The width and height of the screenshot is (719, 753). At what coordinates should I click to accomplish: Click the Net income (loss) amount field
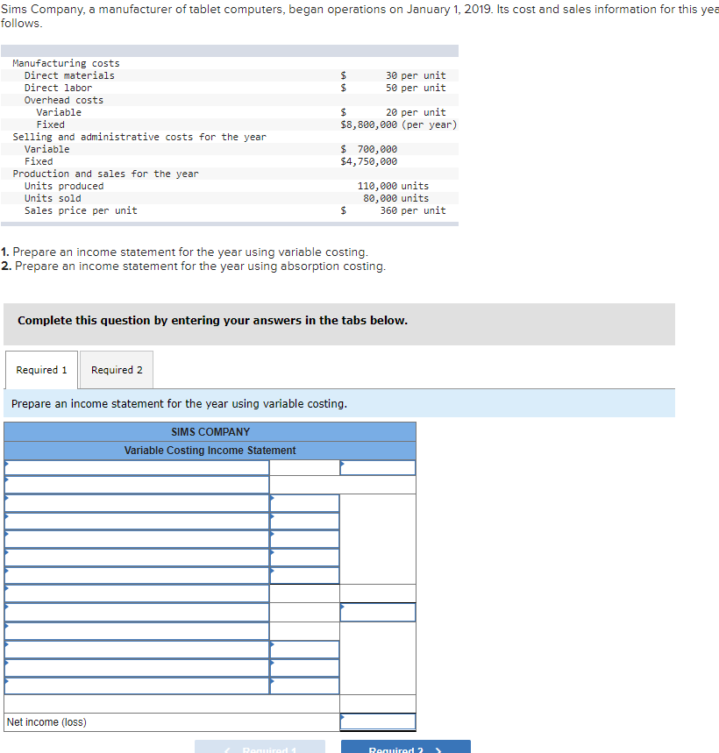point(378,721)
